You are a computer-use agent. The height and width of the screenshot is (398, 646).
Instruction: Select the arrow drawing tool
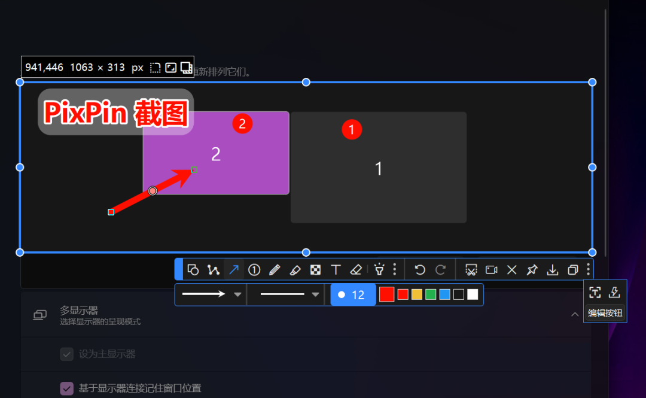234,270
